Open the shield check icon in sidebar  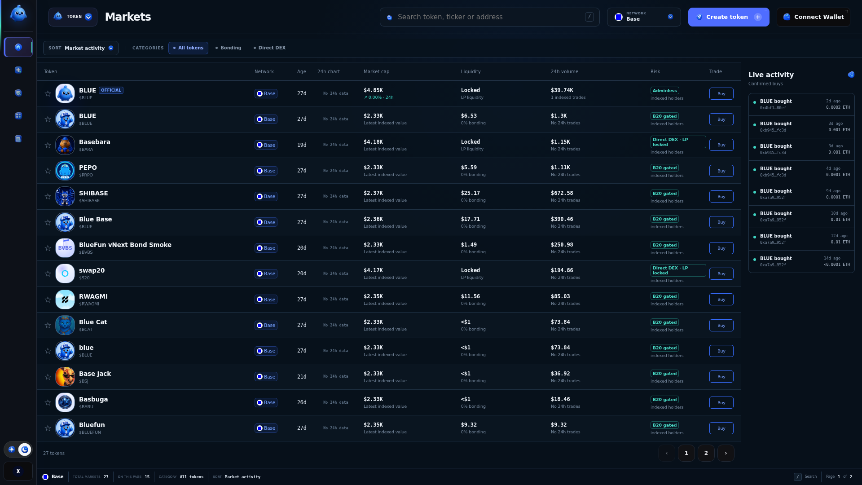tap(18, 93)
